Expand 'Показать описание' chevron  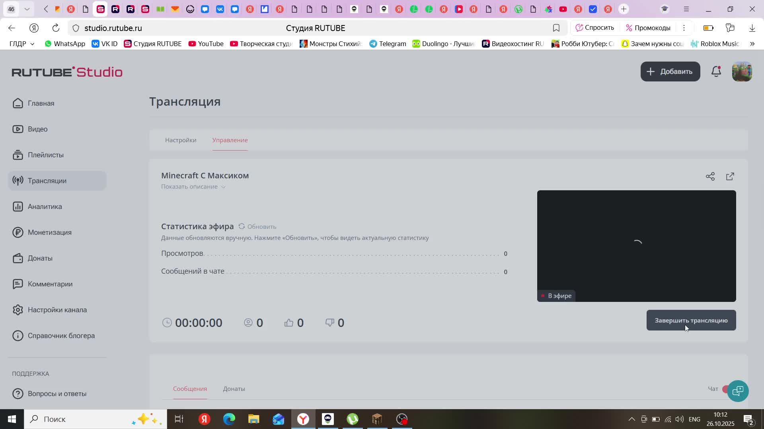[x=223, y=187]
